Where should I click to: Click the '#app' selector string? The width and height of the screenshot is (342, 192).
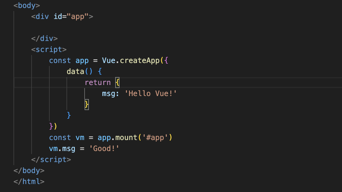[x=155, y=138]
